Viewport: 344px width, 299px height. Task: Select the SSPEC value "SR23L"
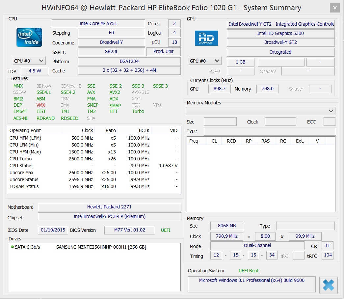coord(112,52)
